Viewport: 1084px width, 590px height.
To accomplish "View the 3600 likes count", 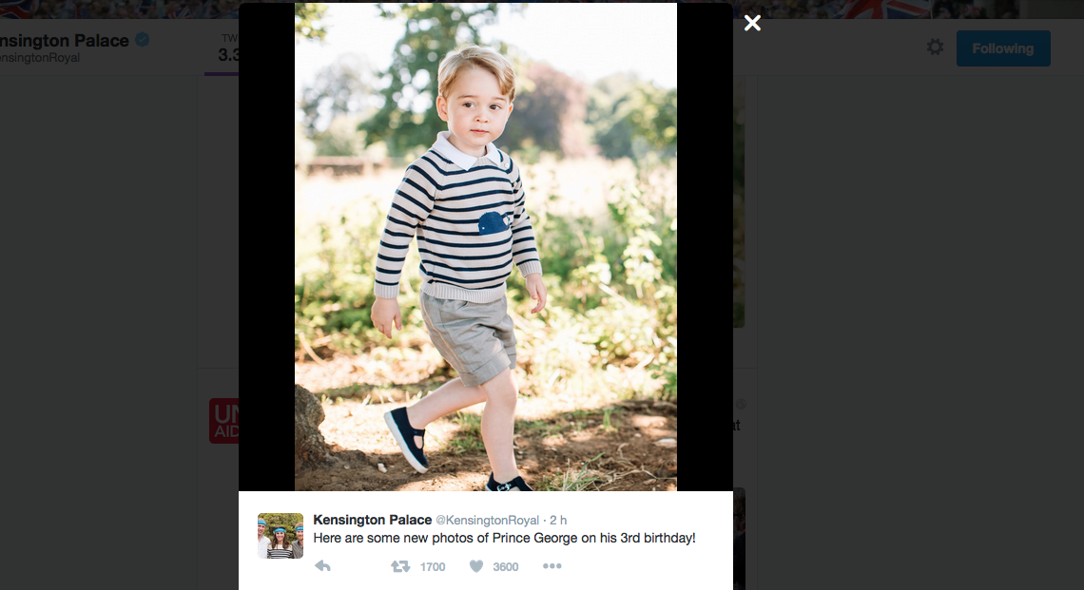I will tap(506, 567).
